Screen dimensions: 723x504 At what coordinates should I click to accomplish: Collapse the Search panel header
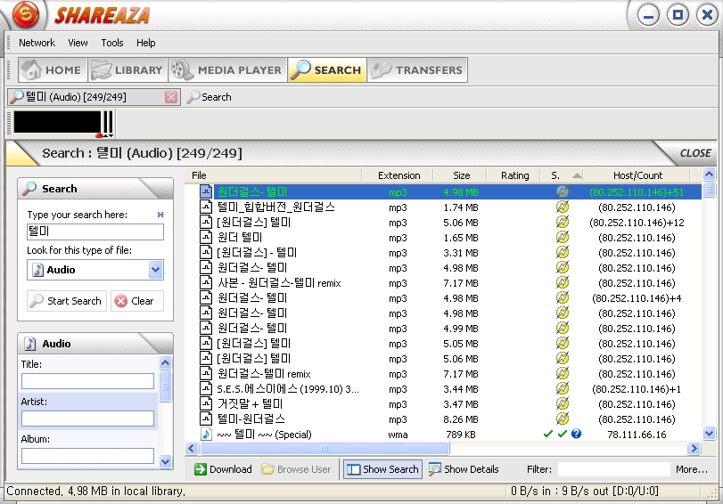click(x=95, y=189)
